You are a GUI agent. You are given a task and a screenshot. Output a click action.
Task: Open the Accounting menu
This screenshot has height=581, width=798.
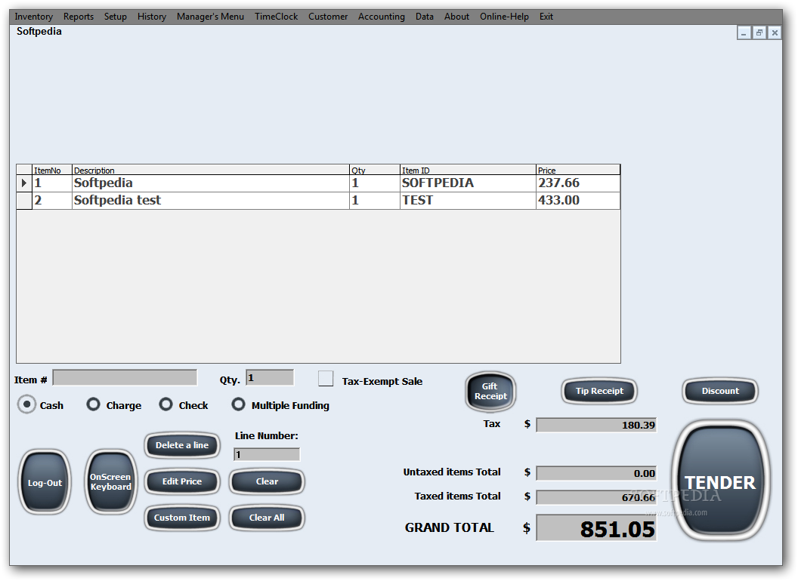click(x=382, y=17)
